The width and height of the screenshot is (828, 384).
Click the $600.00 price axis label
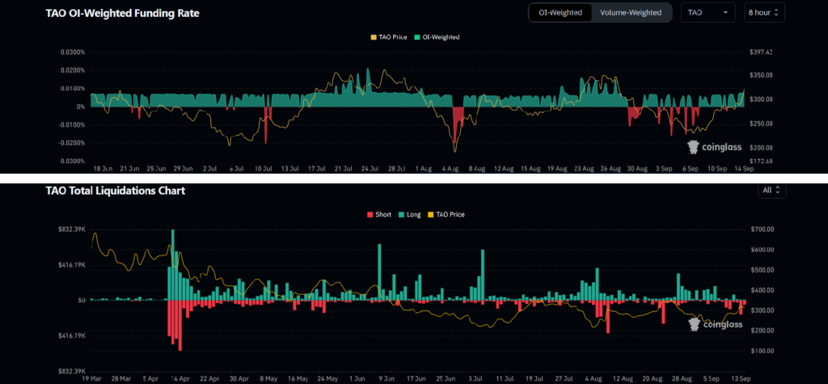pos(761,250)
